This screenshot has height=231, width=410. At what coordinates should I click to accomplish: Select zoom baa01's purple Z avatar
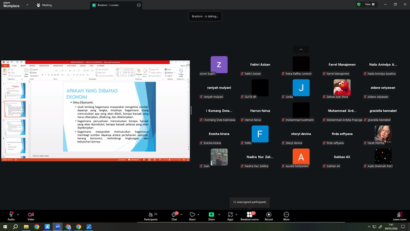click(219, 65)
